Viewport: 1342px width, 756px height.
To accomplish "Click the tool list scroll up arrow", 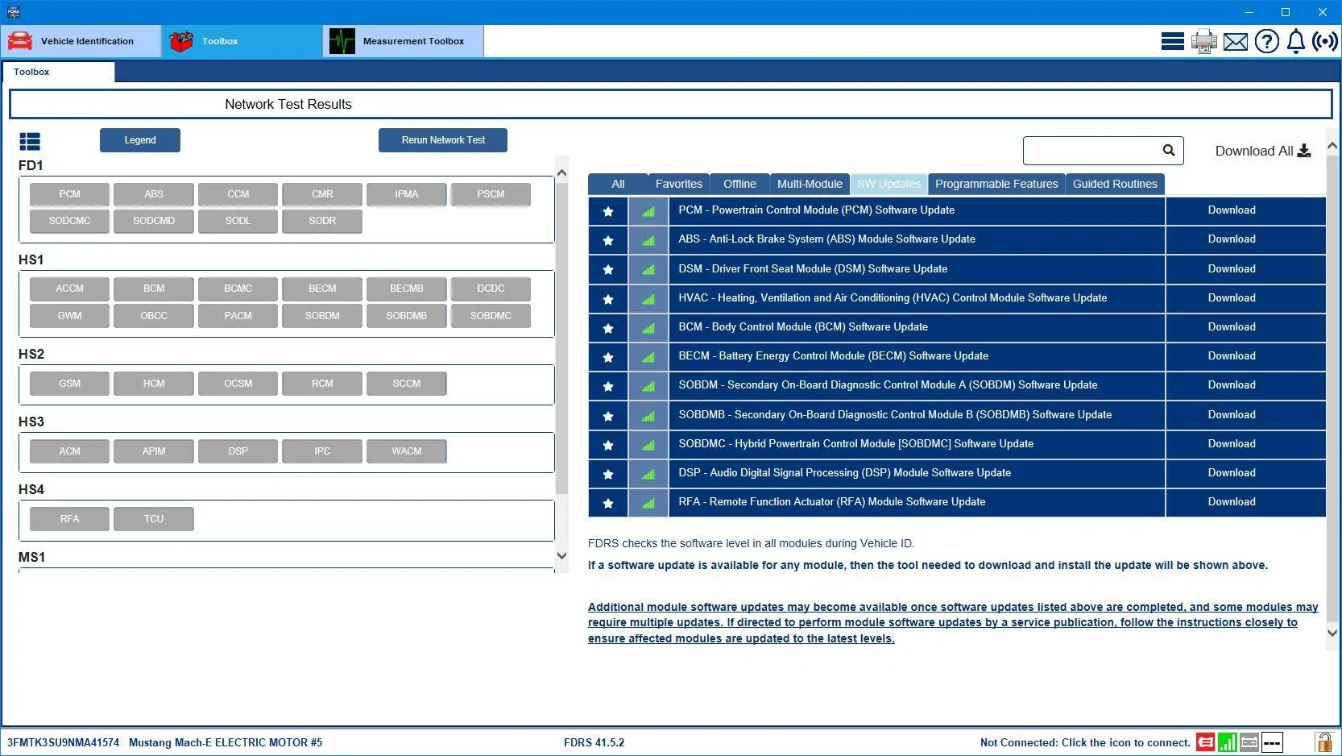I will [1332, 146].
